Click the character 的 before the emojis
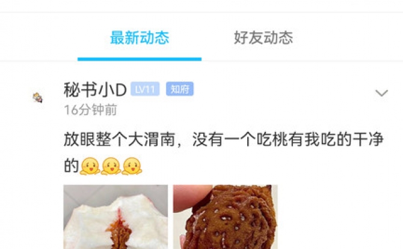 pos(71,166)
